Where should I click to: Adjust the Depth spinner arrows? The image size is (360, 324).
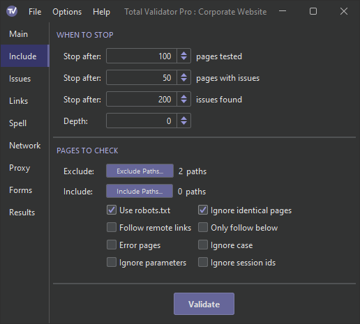pos(183,121)
